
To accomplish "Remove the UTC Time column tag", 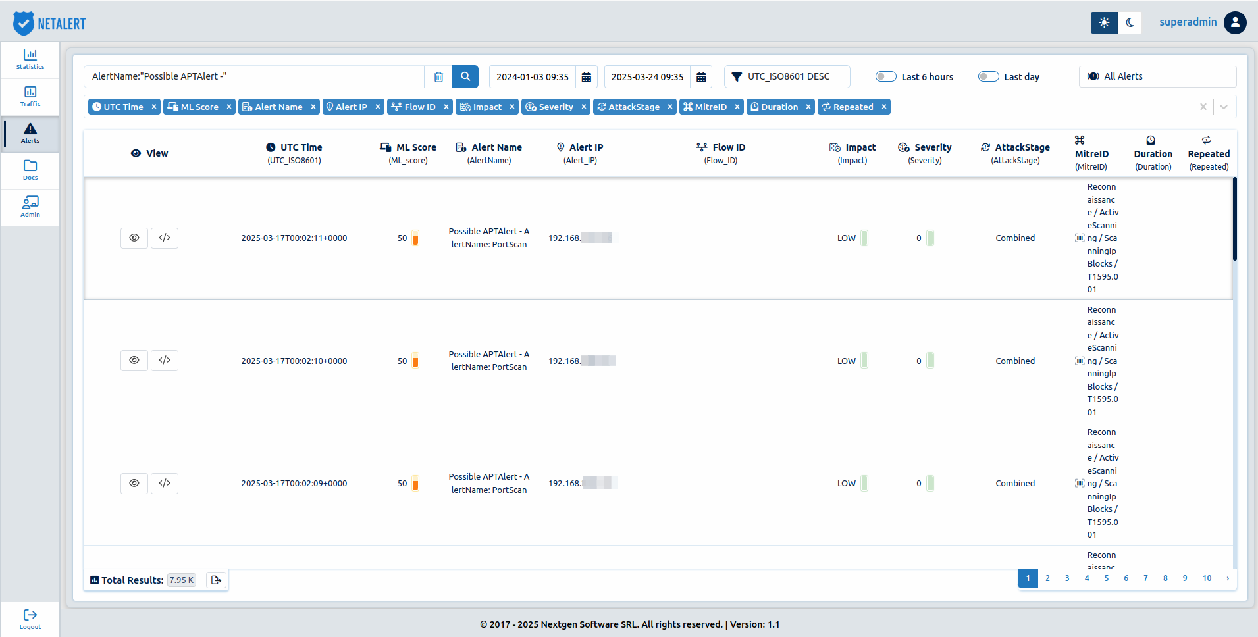I will coord(154,107).
